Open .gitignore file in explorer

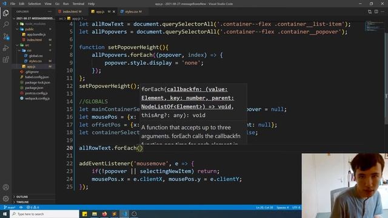tap(32, 72)
